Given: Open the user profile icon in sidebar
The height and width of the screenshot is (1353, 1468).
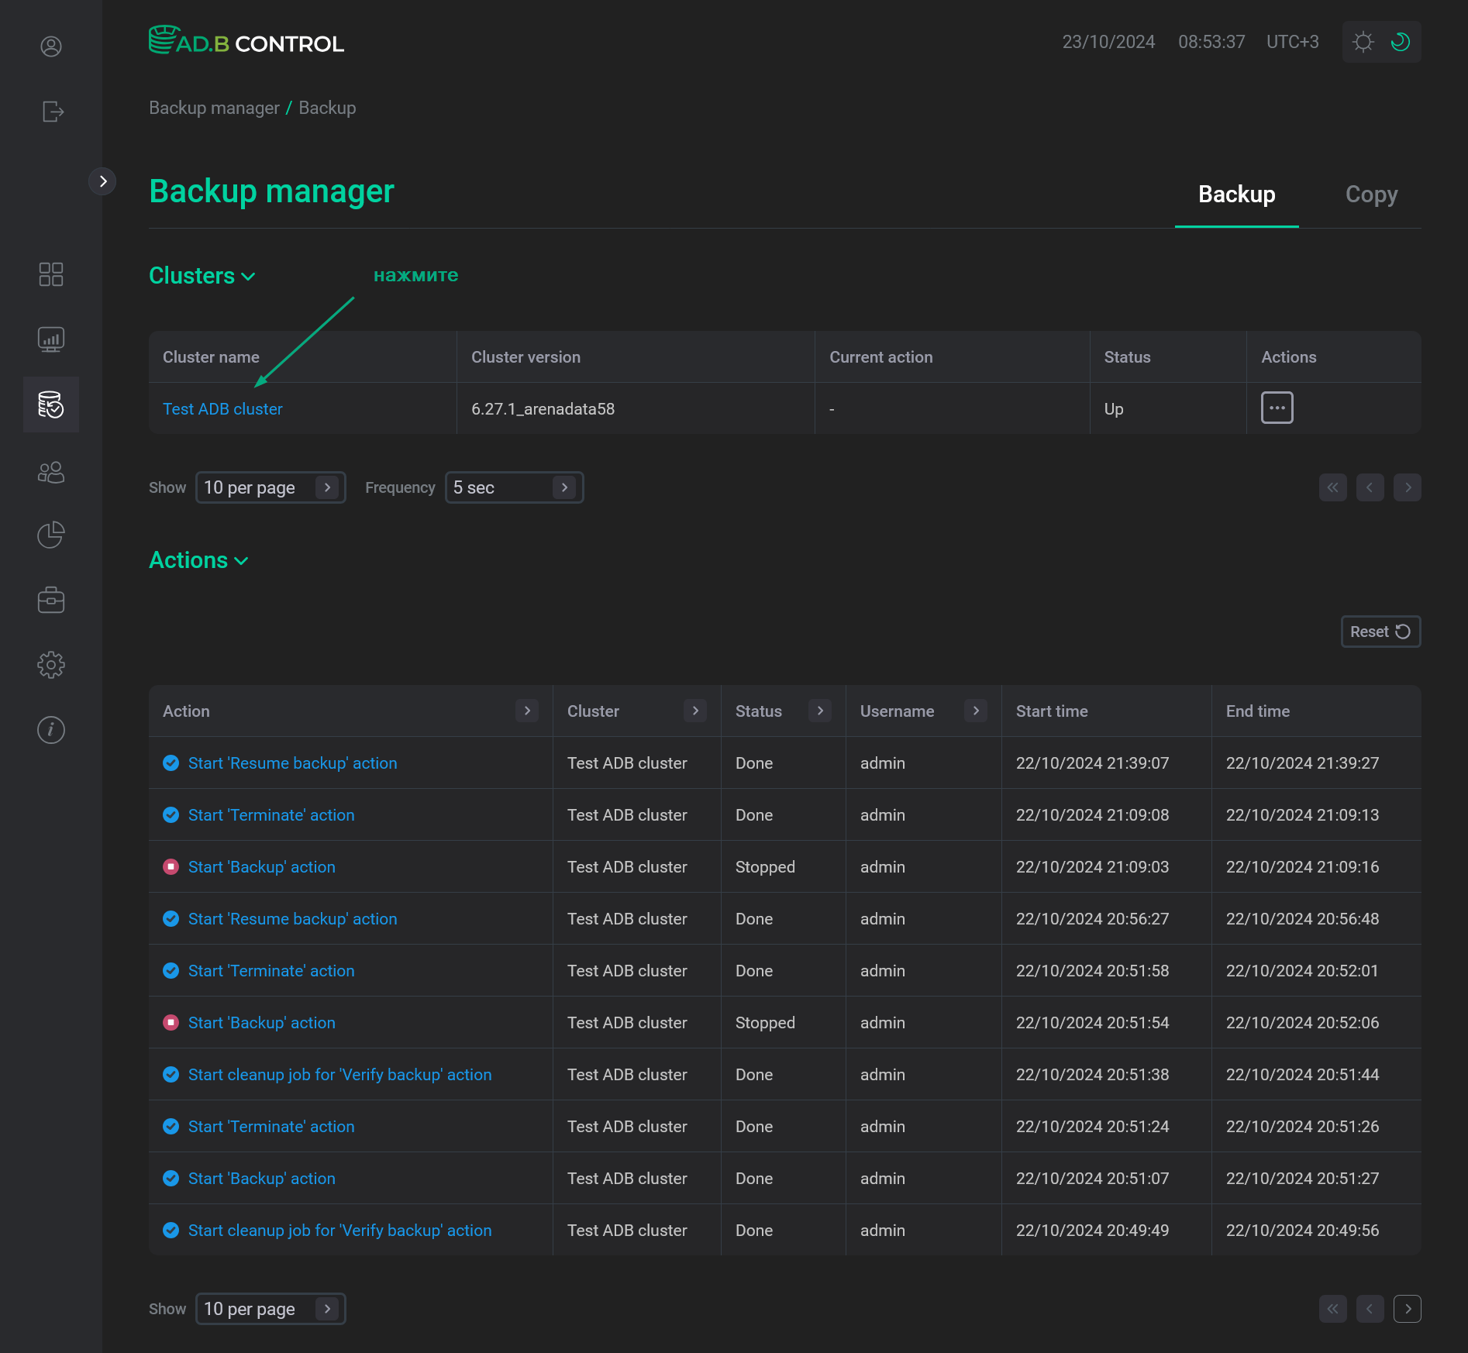Looking at the screenshot, I should coord(51,46).
